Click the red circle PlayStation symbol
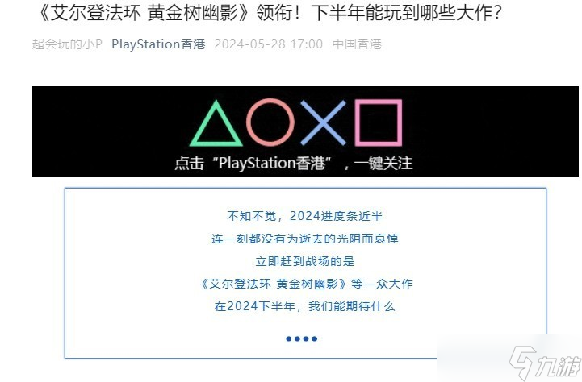This screenshot has height=382, width=582. pyautogui.click(x=270, y=122)
